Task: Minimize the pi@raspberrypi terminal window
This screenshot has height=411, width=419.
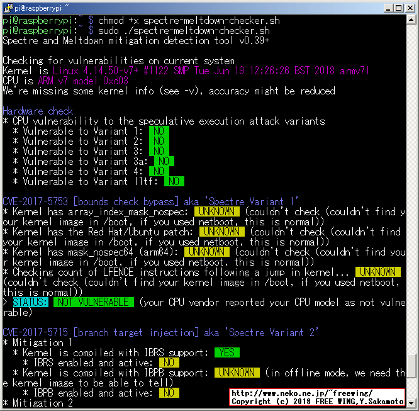Action: click(x=388, y=8)
